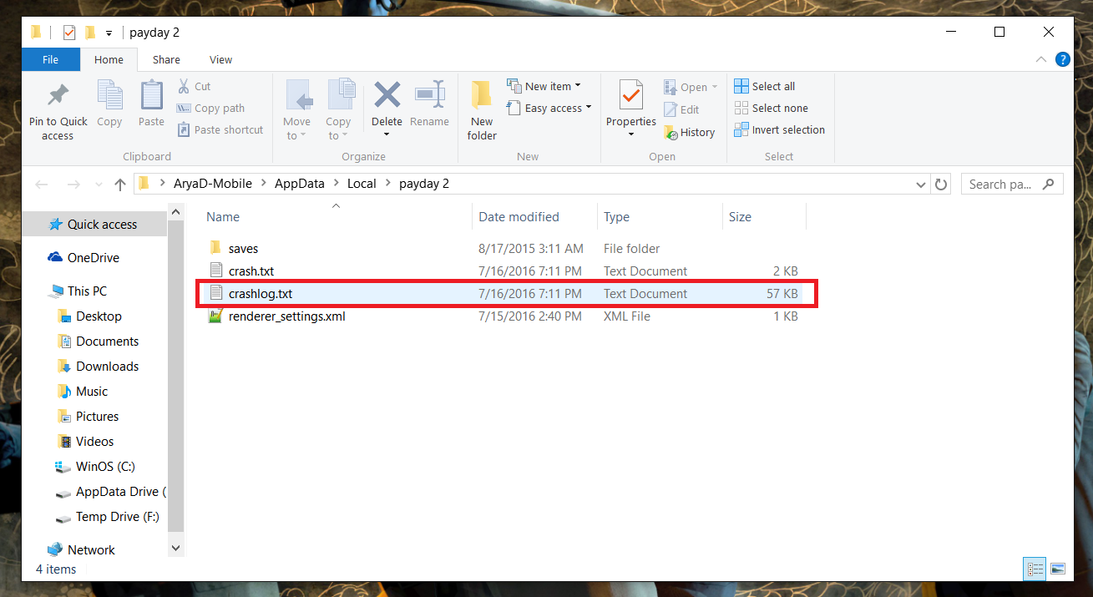Click the Open button in ribbon
The image size is (1093, 597).
[x=691, y=87]
